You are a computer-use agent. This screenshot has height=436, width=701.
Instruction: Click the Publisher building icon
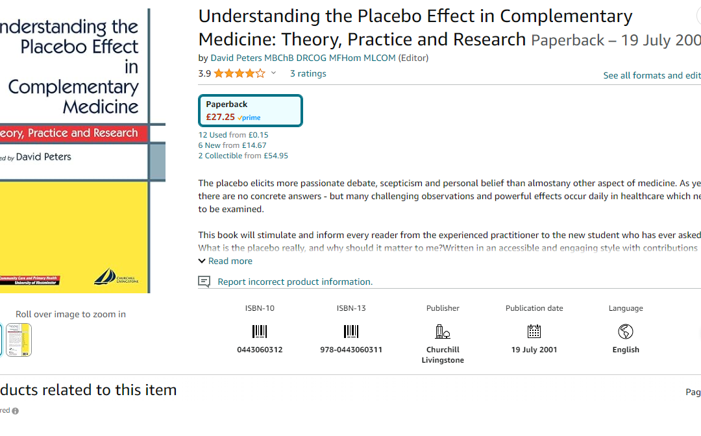443,332
